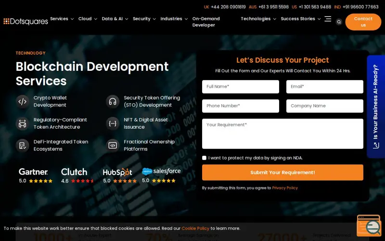Click the HubSpot rating logo
Screen dimensions: 385x241
click(x=117, y=172)
